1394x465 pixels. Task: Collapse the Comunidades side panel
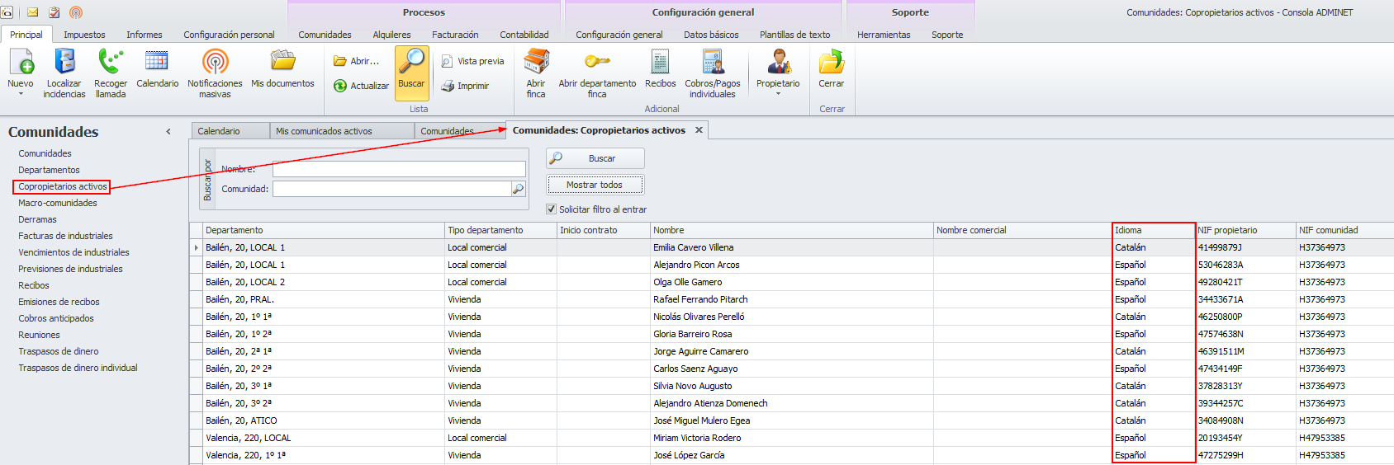pos(168,132)
